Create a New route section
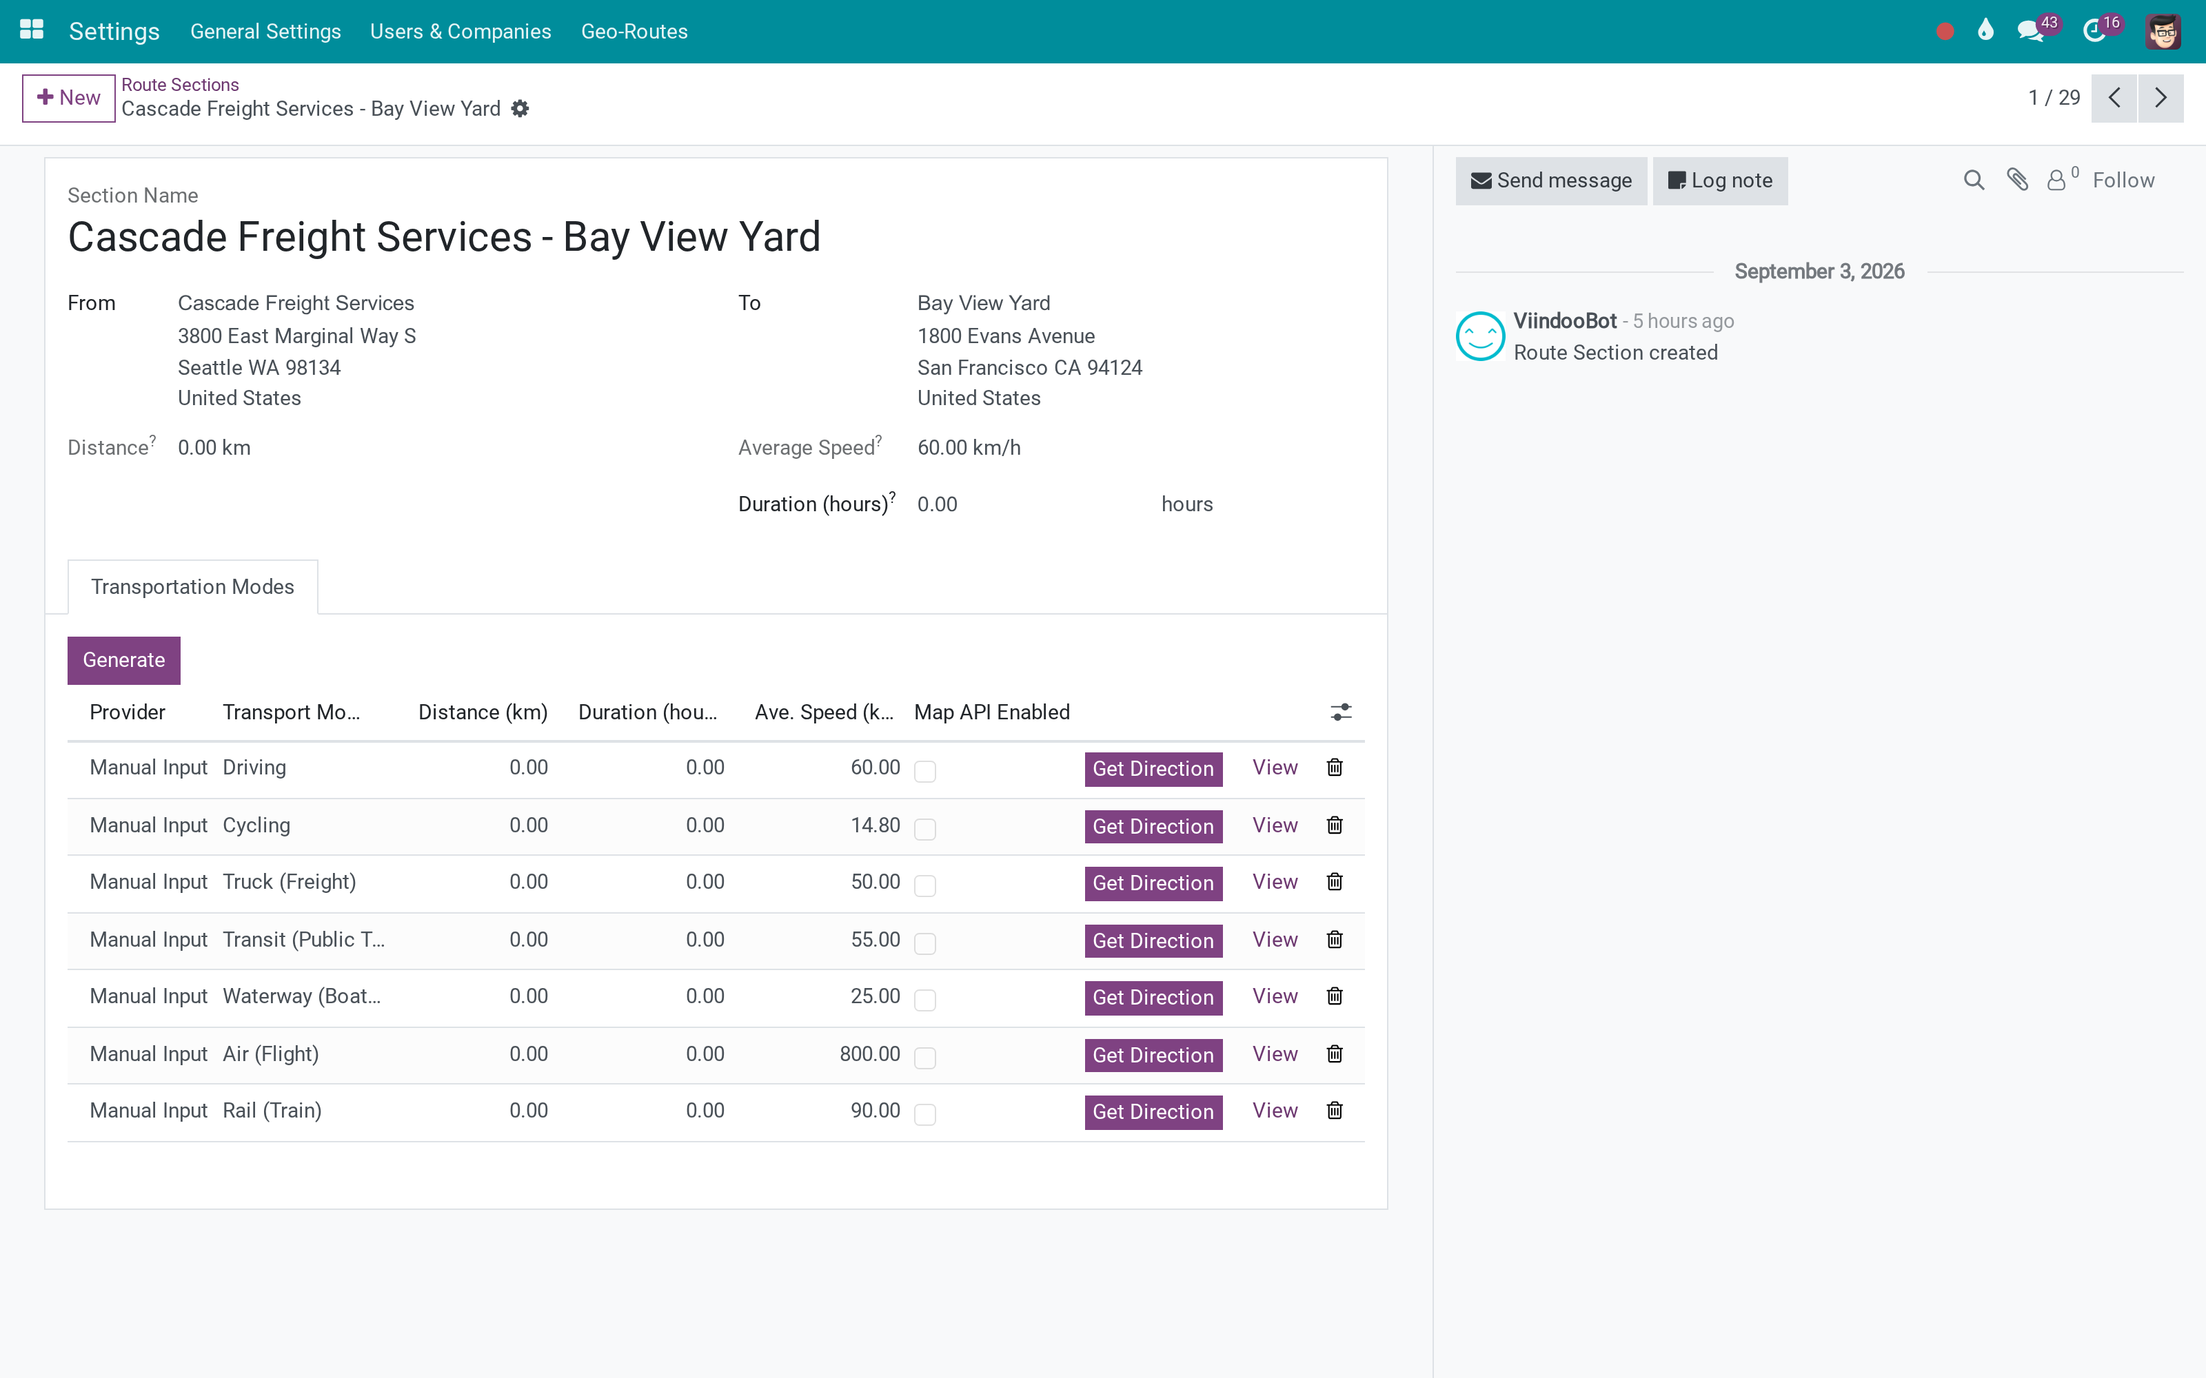This screenshot has height=1378, width=2206. (68, 98)
